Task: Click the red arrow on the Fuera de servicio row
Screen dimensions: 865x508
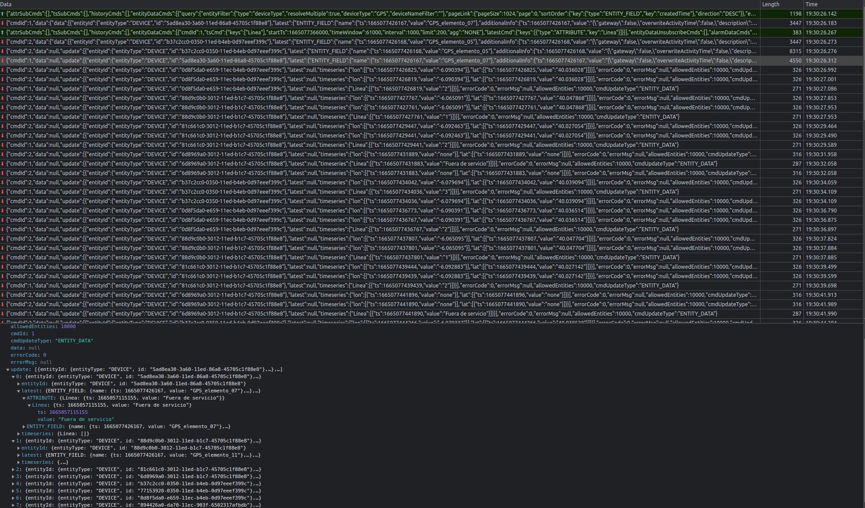Action: [3, 163]
